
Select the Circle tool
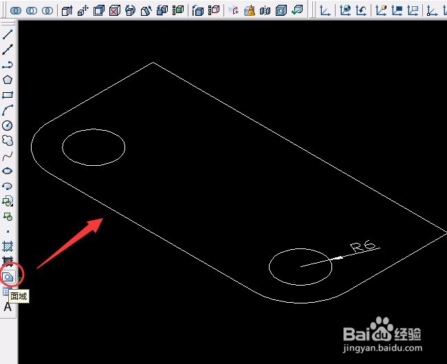pos(8,125)
